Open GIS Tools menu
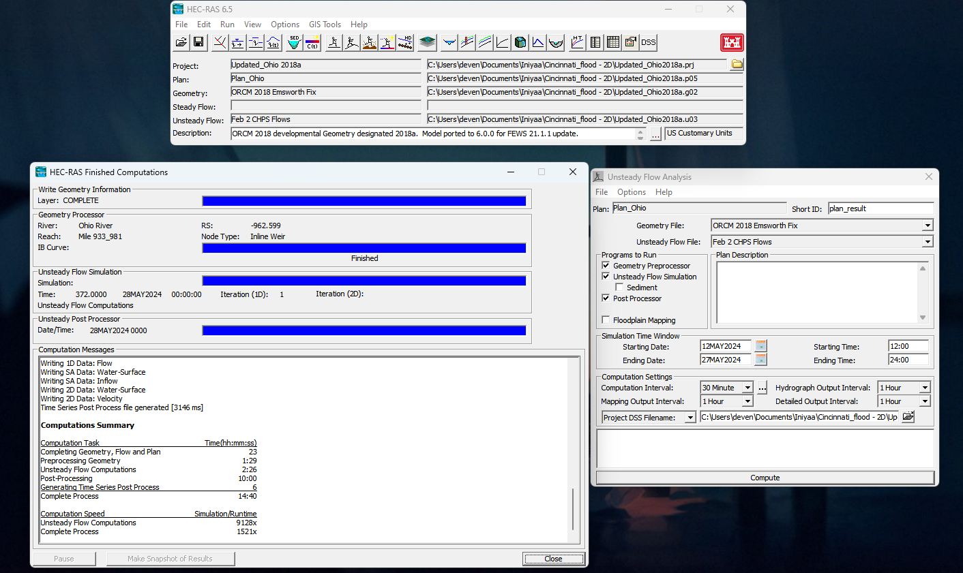This screenshot has width=963, height=573. point(325,25)
